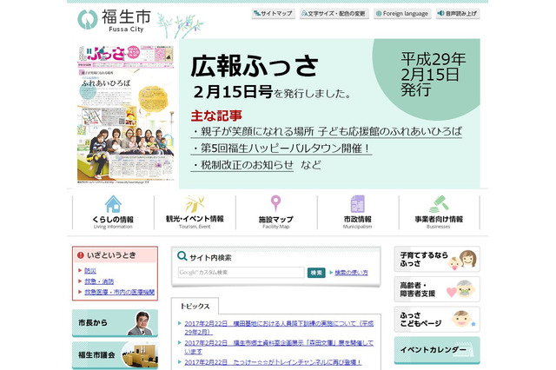Select the トピックス tab
Image resolution: width=556 pixels, height=370 pixels.
click(195, 306)
